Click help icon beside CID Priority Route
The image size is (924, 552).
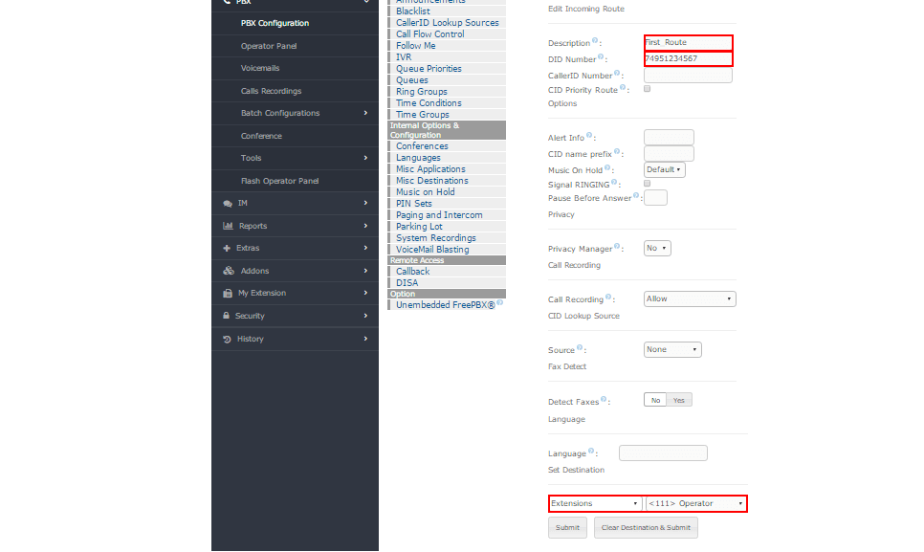click(x=623, y=87)
